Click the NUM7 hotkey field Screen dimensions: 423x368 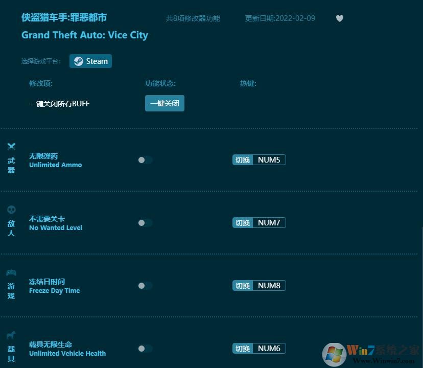click(x=269, y=223)
